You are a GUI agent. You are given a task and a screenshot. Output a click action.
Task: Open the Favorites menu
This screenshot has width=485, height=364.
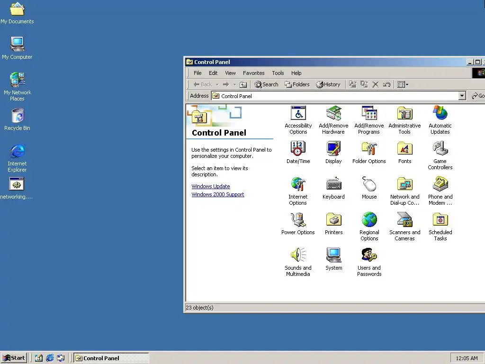pyautogui.click(x=254, y=73)
